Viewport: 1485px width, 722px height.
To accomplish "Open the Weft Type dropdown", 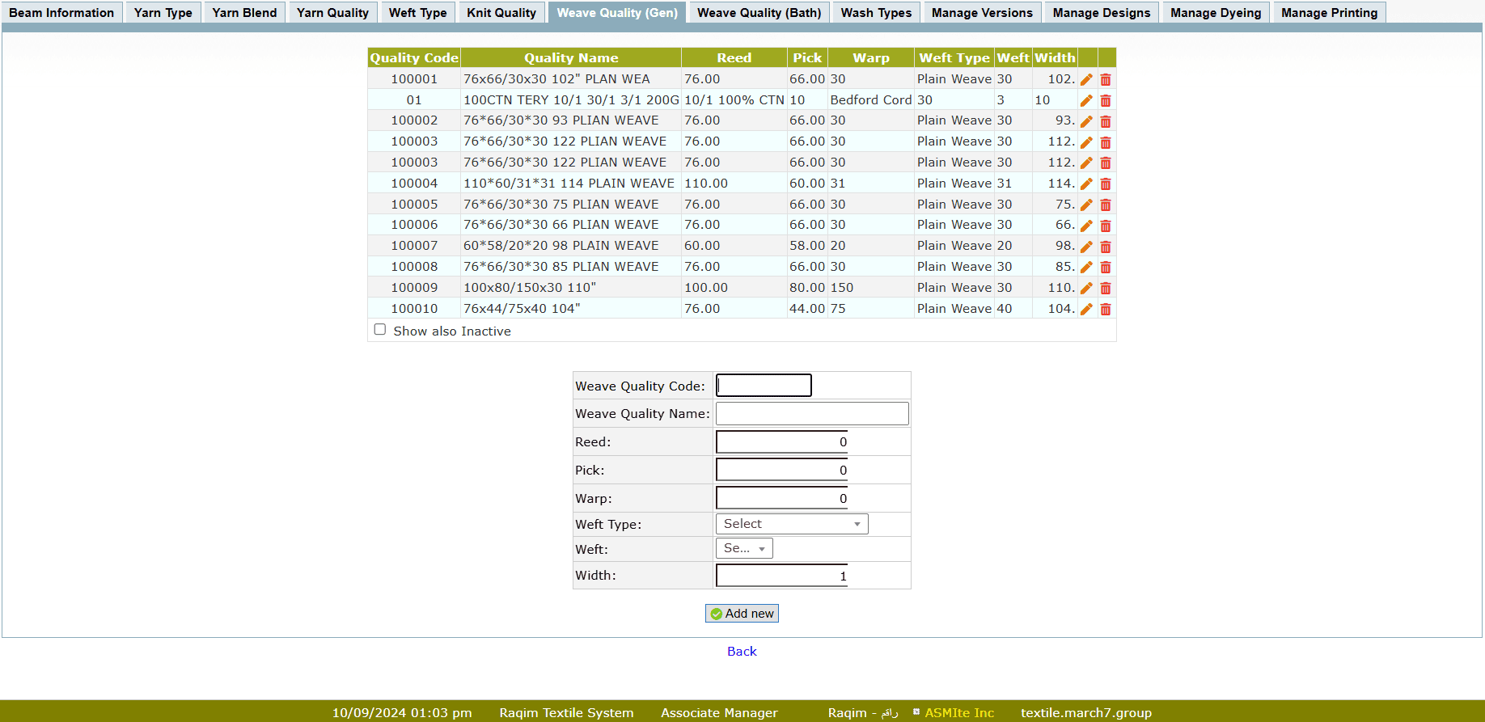I will click(x=791, y=524).
